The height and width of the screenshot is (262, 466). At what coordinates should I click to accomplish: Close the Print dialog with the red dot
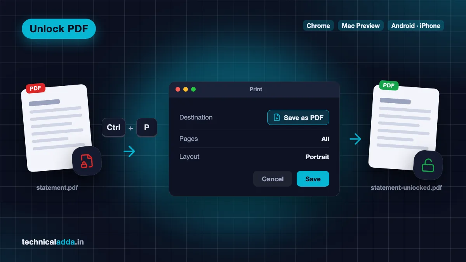(x=178, y=89)
